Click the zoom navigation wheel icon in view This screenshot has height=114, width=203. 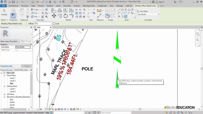click(x=198, y=34)
